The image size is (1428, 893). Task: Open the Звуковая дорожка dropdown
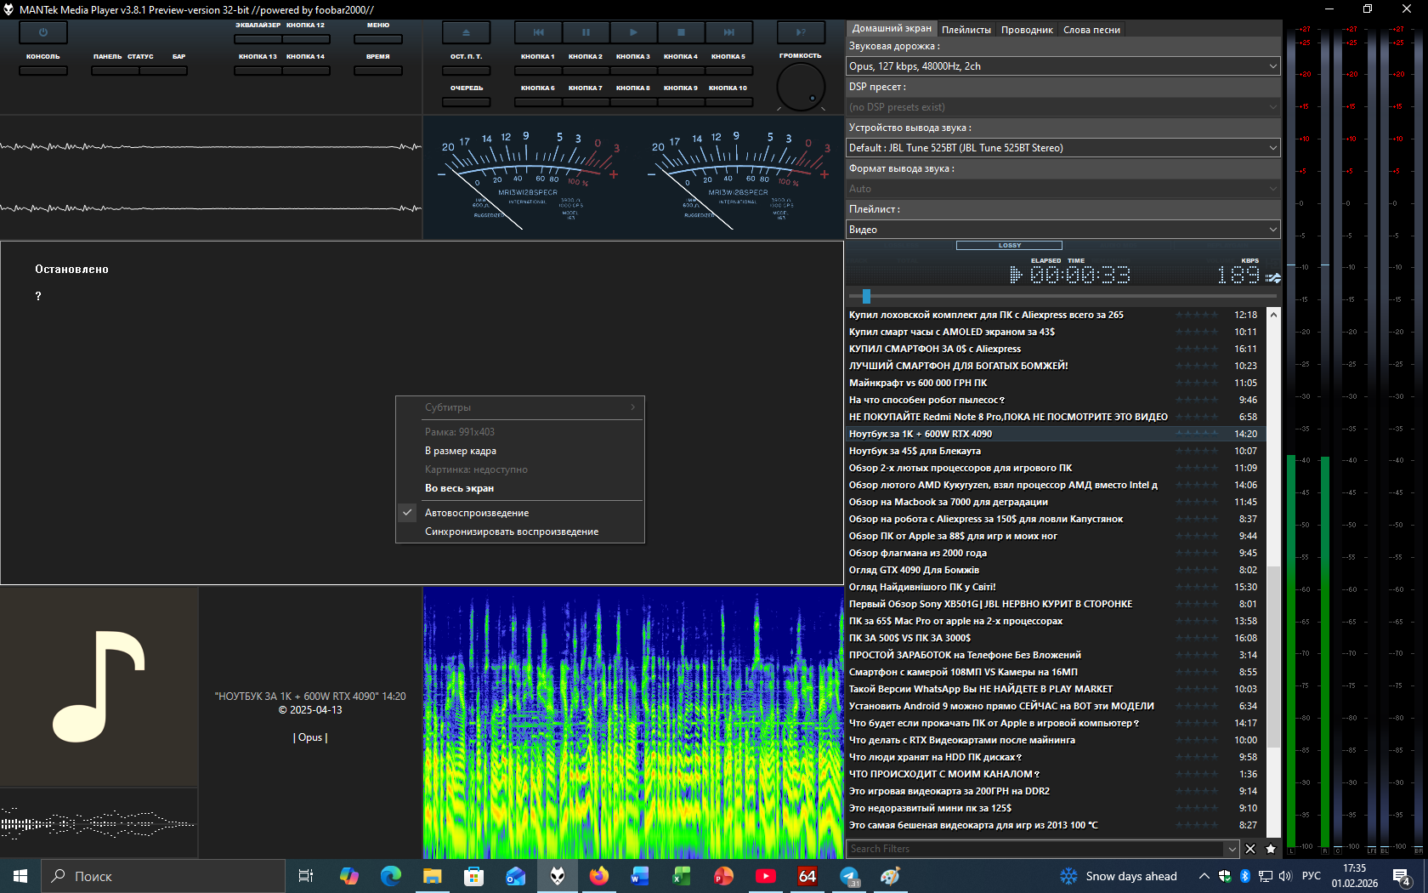coord(1062,66)
